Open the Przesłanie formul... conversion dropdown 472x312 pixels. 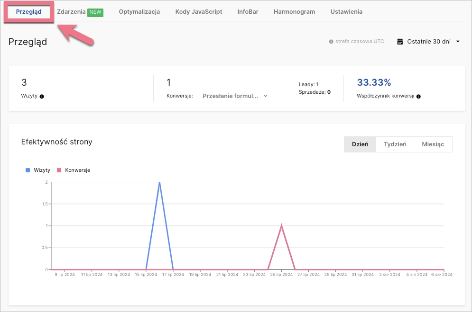235,95
